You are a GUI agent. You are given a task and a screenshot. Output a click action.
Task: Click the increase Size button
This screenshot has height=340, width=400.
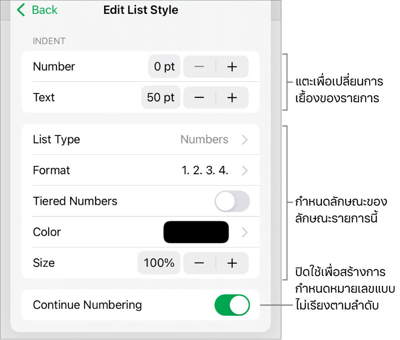coord(232,263)
